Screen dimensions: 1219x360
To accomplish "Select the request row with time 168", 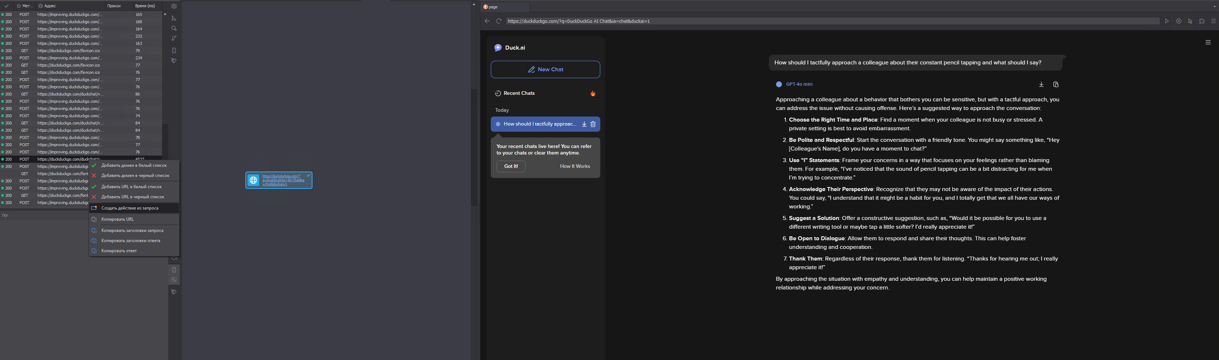I will (x=81, y=22).
